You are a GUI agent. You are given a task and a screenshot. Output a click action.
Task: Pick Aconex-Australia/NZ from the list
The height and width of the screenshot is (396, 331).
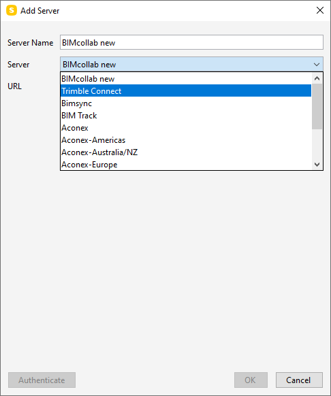(186, 152)
